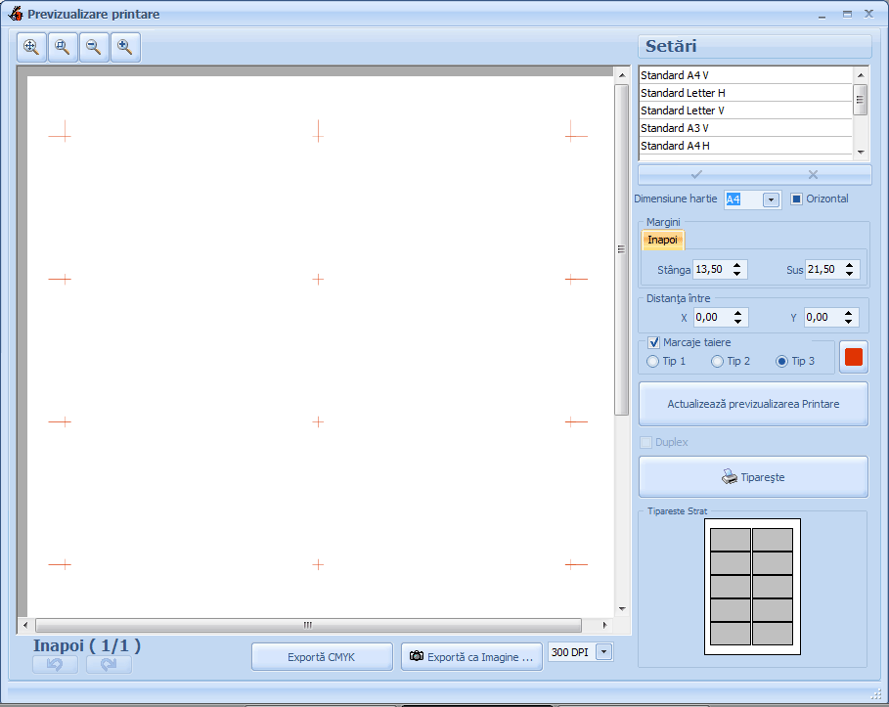Click the Duplex checkbox
The width and height of the screenshot is (889, 707).
click(645, 442)
